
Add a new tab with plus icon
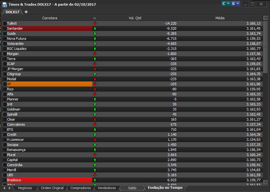[26, 12]
